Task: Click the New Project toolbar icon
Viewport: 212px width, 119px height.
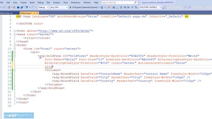Action: click(x=9, y=7)
